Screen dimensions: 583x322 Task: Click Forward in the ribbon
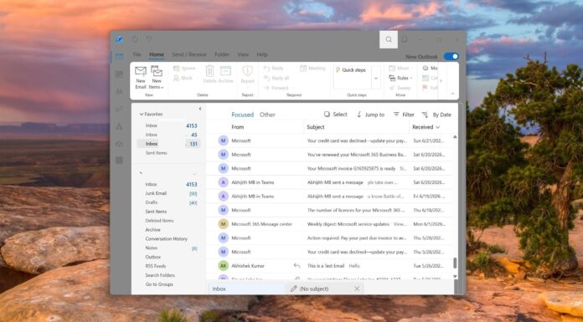[276, 88]
